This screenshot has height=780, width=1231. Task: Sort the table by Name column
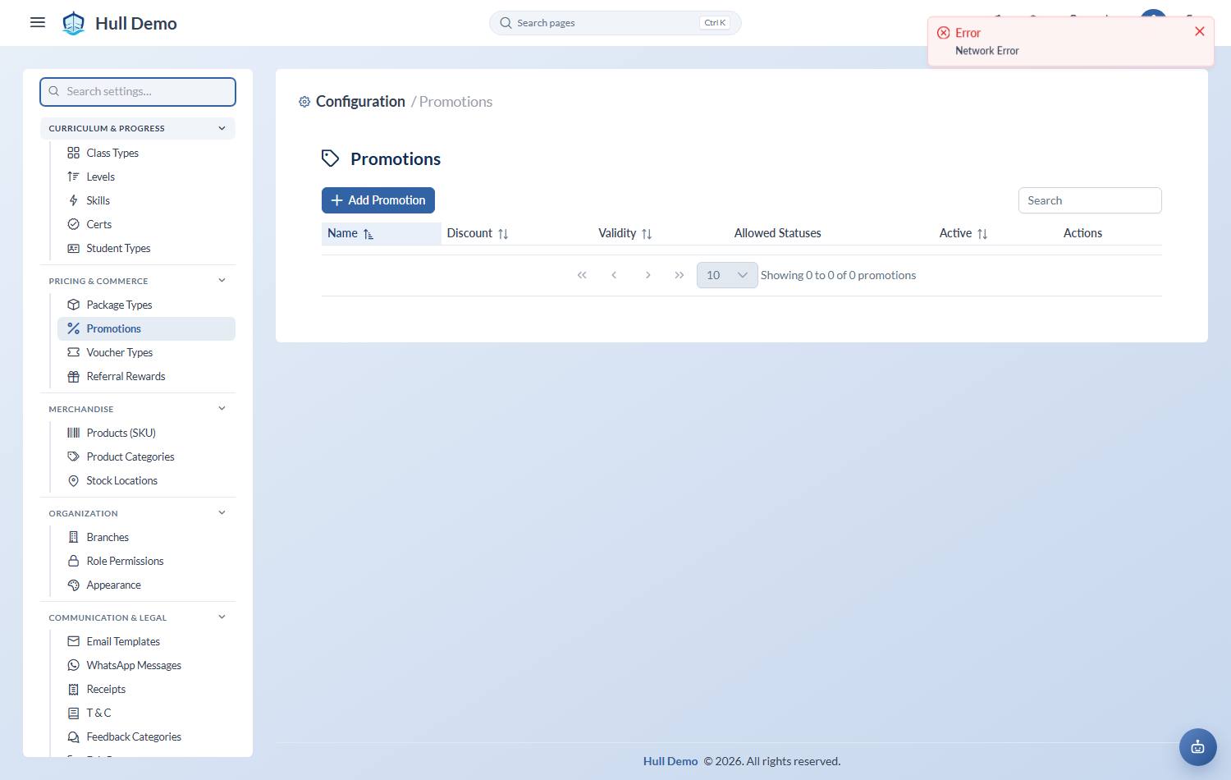(382, 233)
